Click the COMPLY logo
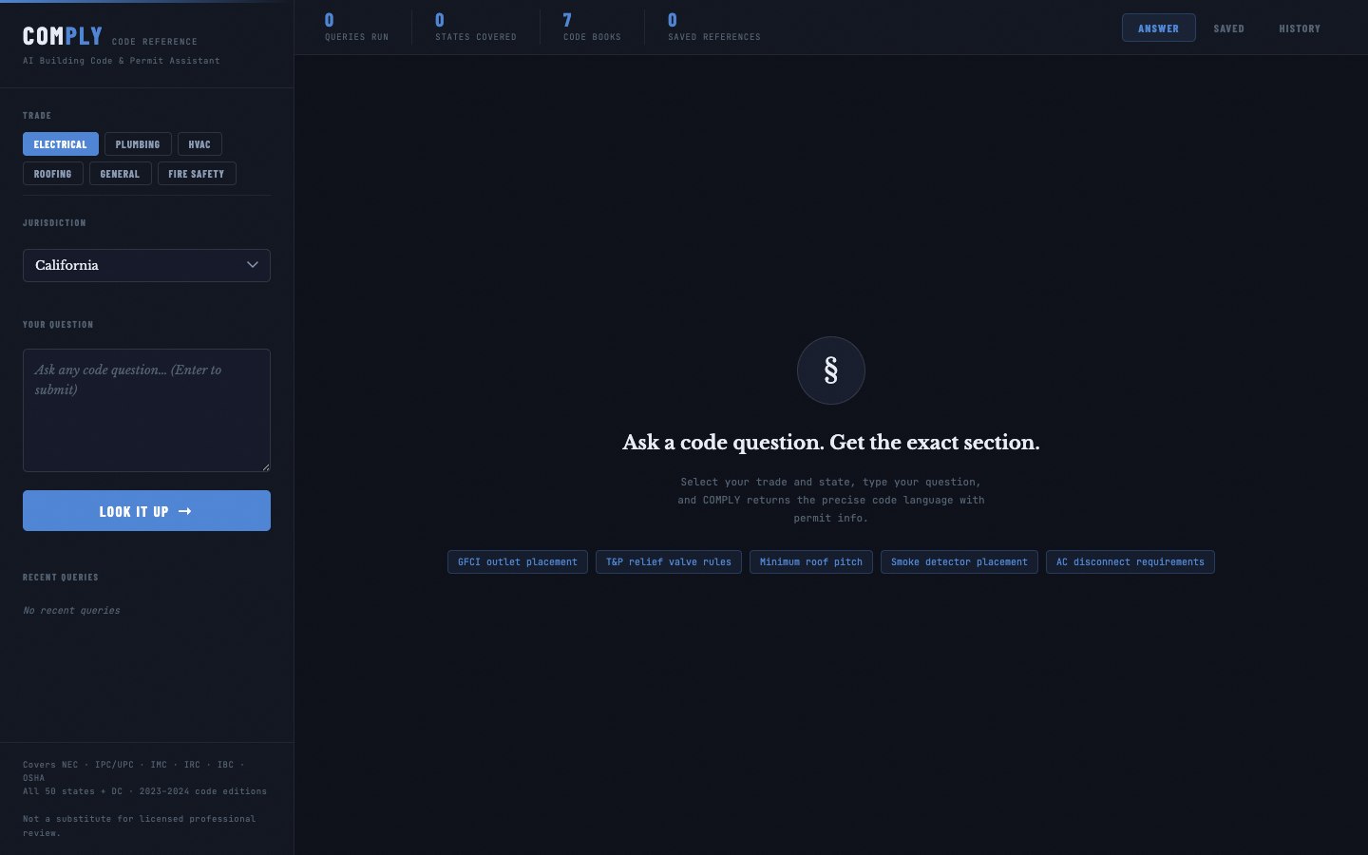Screen dimensions: 1368x855 point(63,35)
